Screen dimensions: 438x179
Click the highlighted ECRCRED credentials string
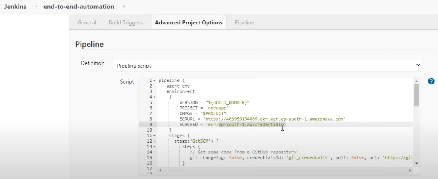pyautogui.click(x=246, y=125)
